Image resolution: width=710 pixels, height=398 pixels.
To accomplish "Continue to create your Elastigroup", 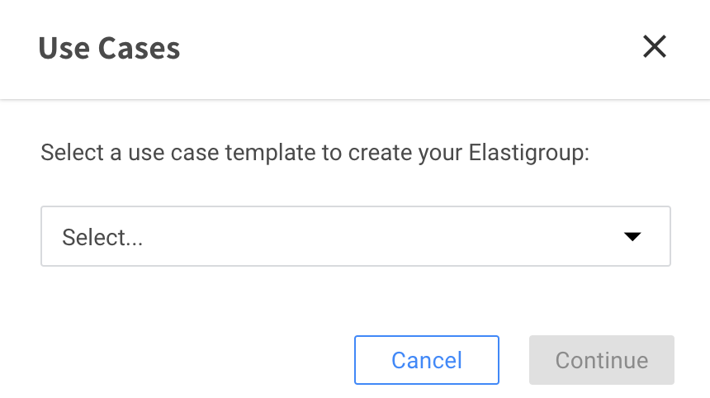I will coord(601,360).
